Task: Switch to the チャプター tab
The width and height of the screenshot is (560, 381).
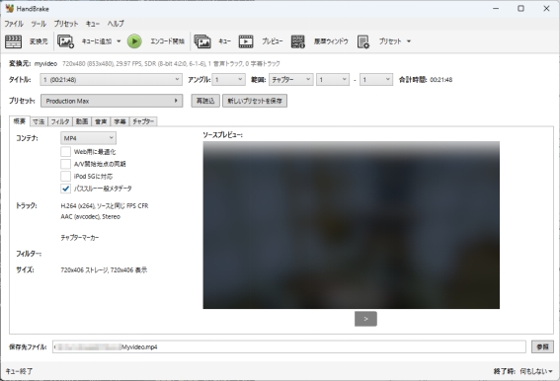Action: coord(143,121)
